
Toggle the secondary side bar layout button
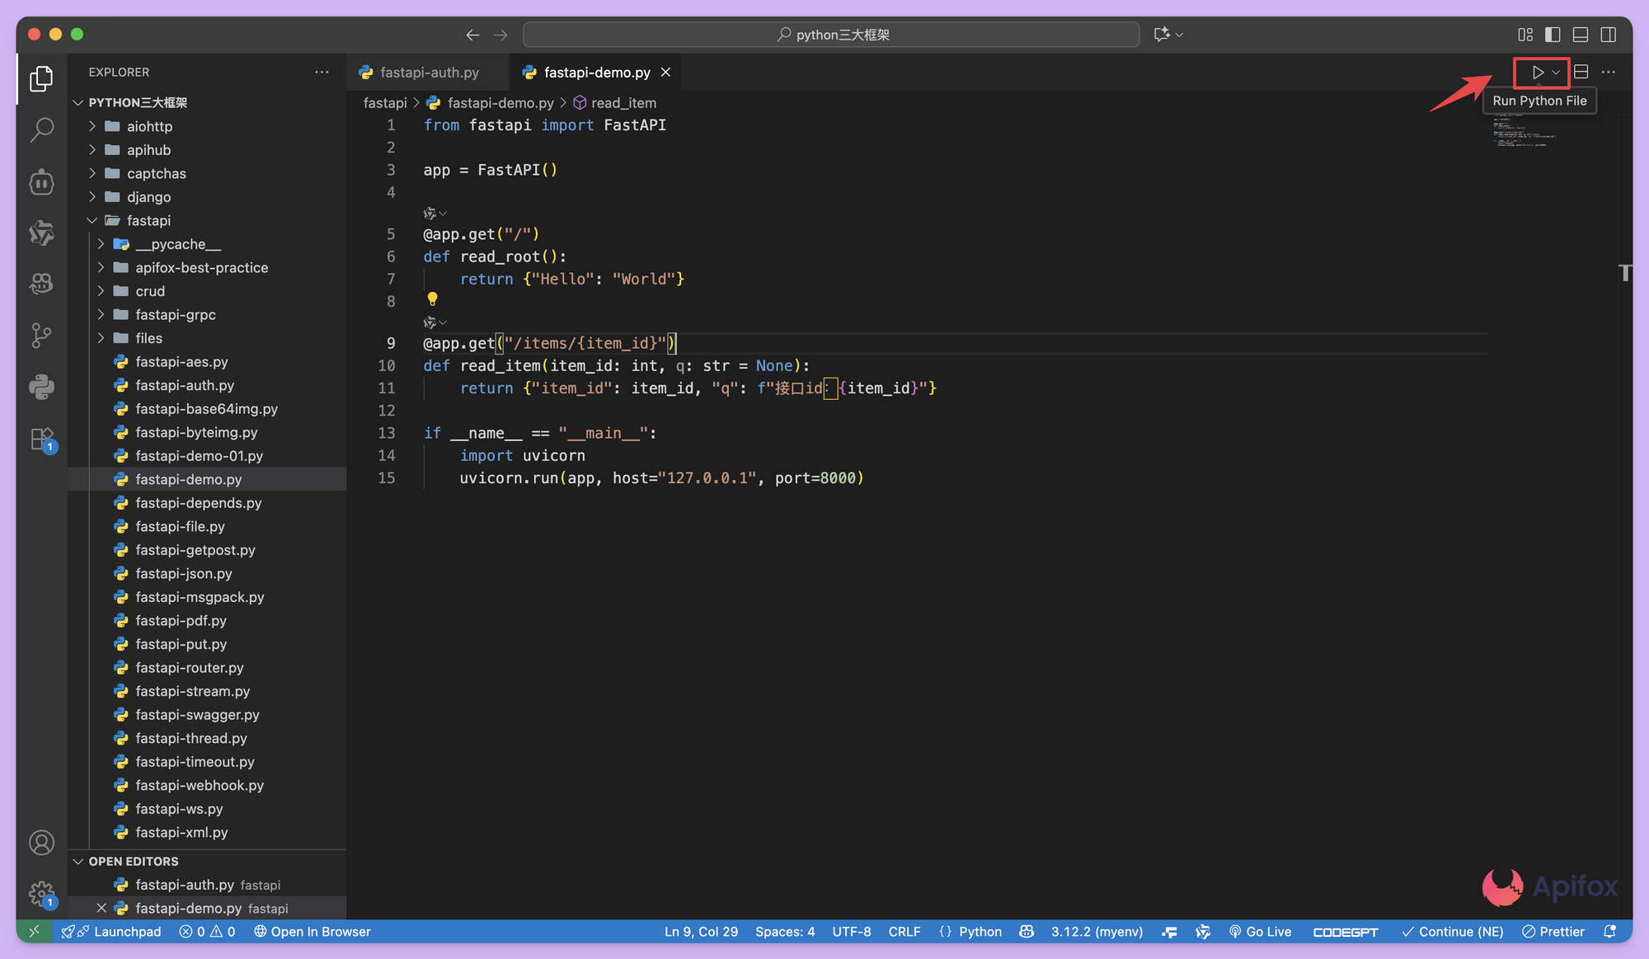(1608, 35)
